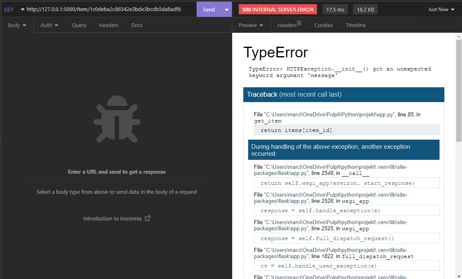Click the scrollbar up arrow in response pane
The height and width of the screenshot is (279, 462).
click(x=459, y=36)
